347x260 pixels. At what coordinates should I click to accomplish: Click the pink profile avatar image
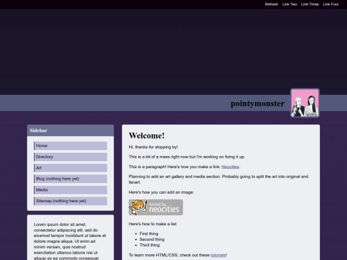tap(305, 103)
